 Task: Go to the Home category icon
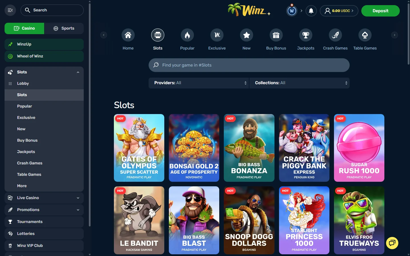point(128,35)
